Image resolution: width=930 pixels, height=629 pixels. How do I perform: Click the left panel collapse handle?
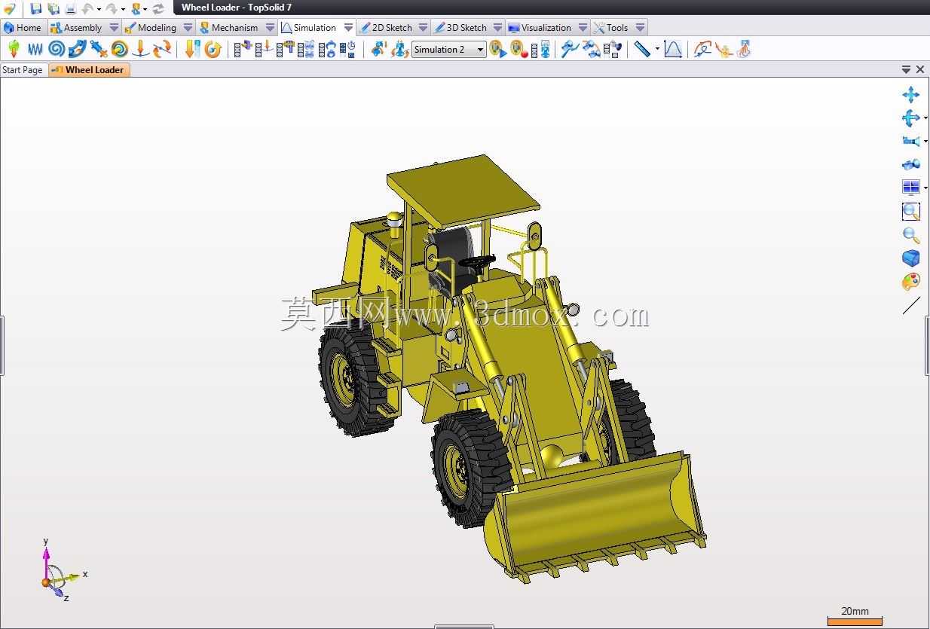2,346
